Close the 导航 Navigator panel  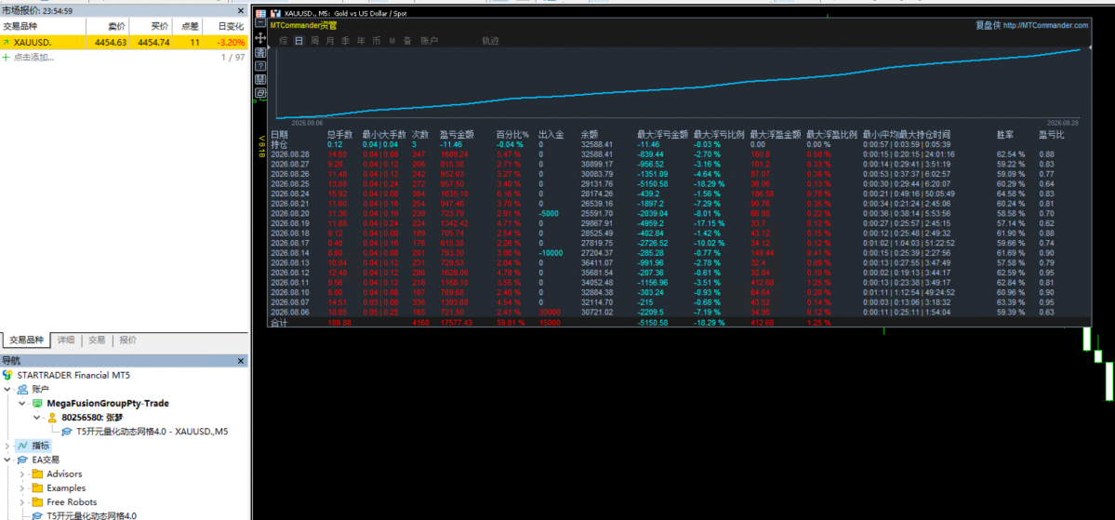click(x=240, y=361)
